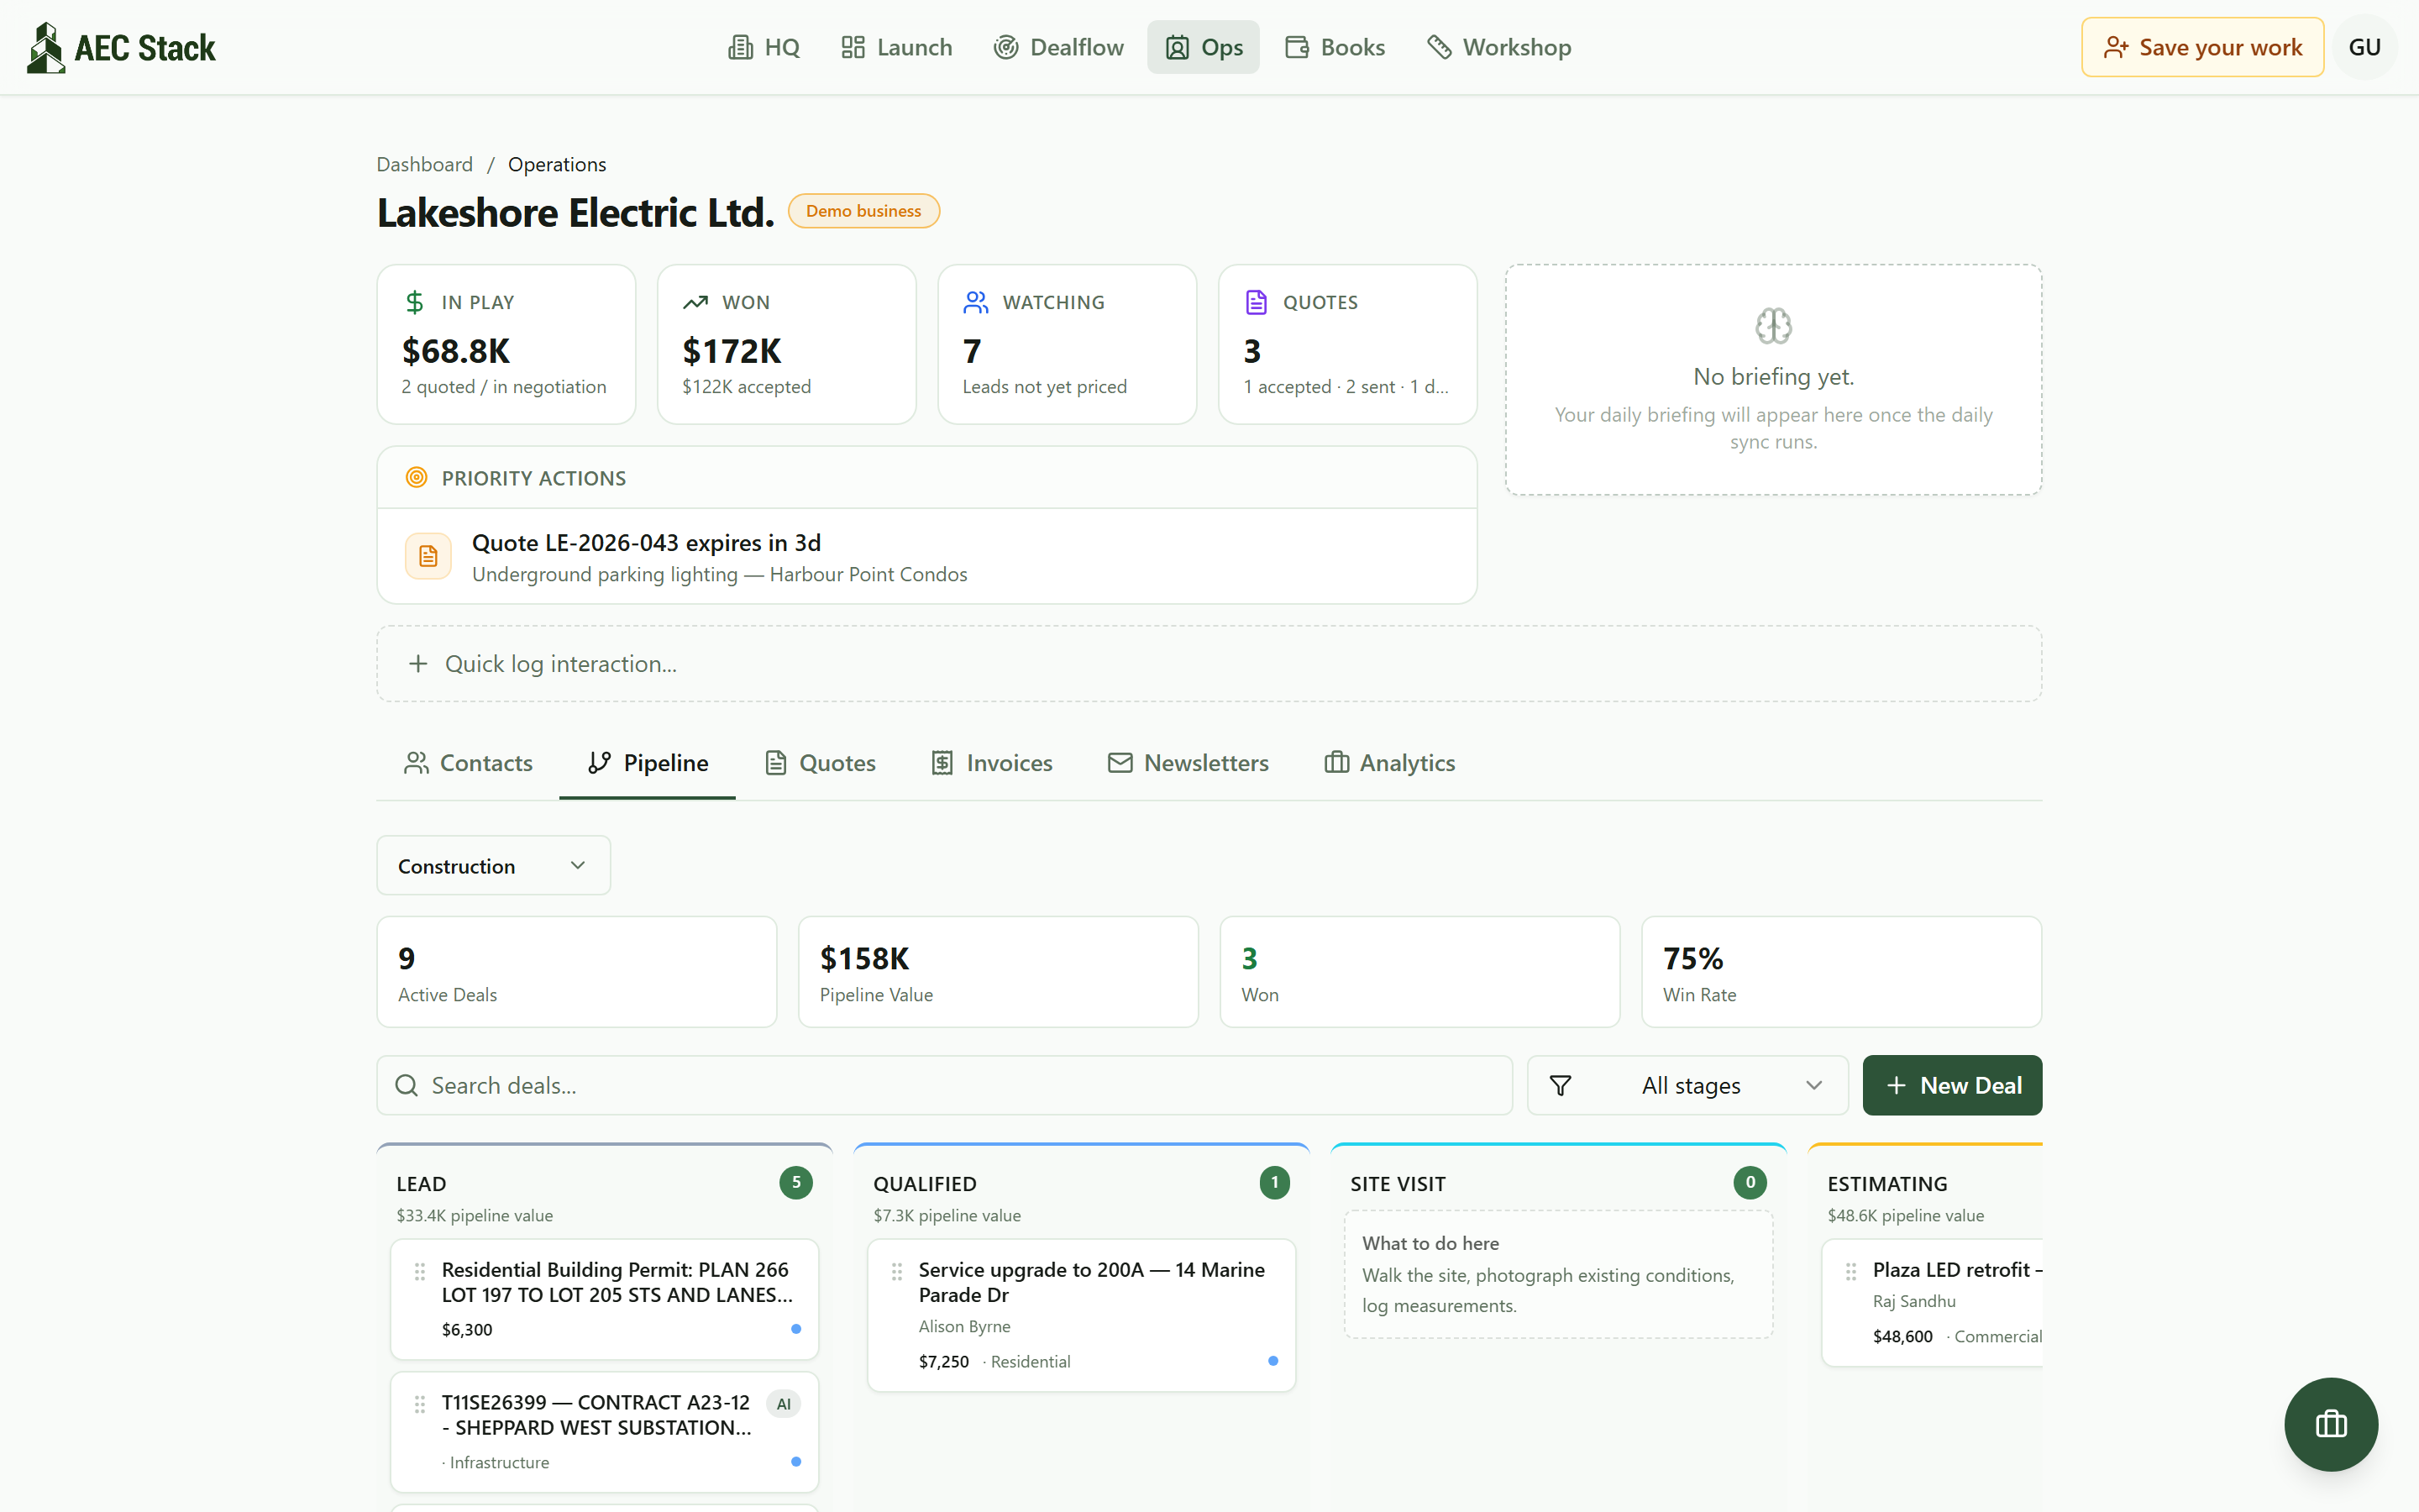Click blue dot on T11SE26399 card

click(x=795, y=1462)
